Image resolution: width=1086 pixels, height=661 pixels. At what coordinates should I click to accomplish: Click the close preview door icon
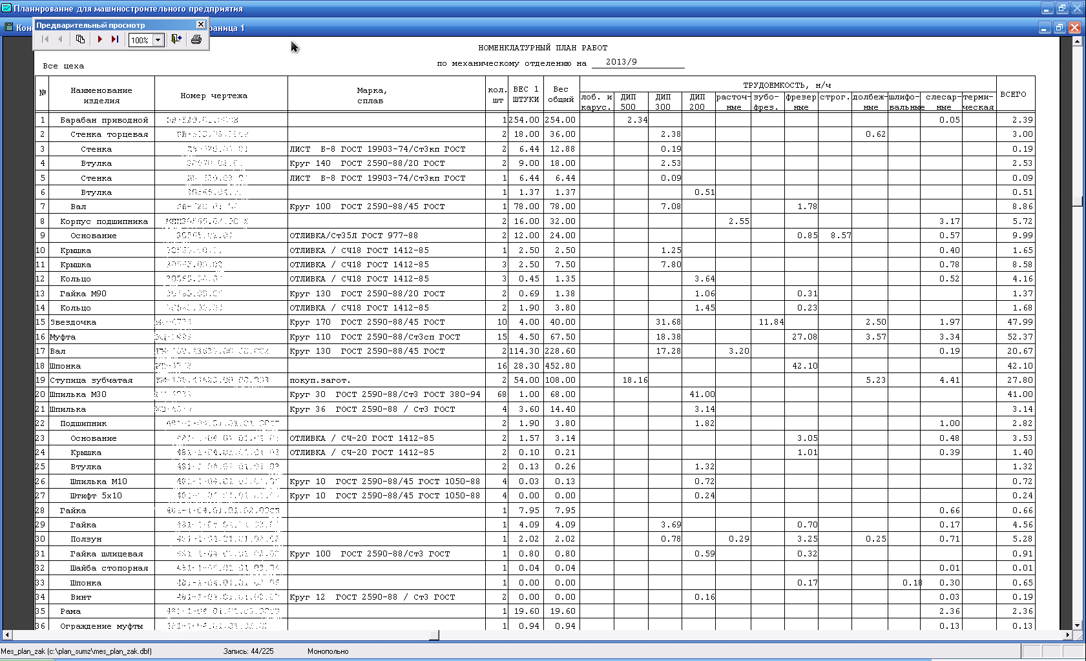pyautogui.click(x=176, y=39)
